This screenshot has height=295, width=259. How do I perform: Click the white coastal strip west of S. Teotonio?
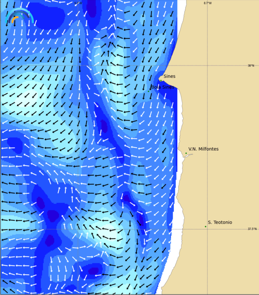click(174, 229)
